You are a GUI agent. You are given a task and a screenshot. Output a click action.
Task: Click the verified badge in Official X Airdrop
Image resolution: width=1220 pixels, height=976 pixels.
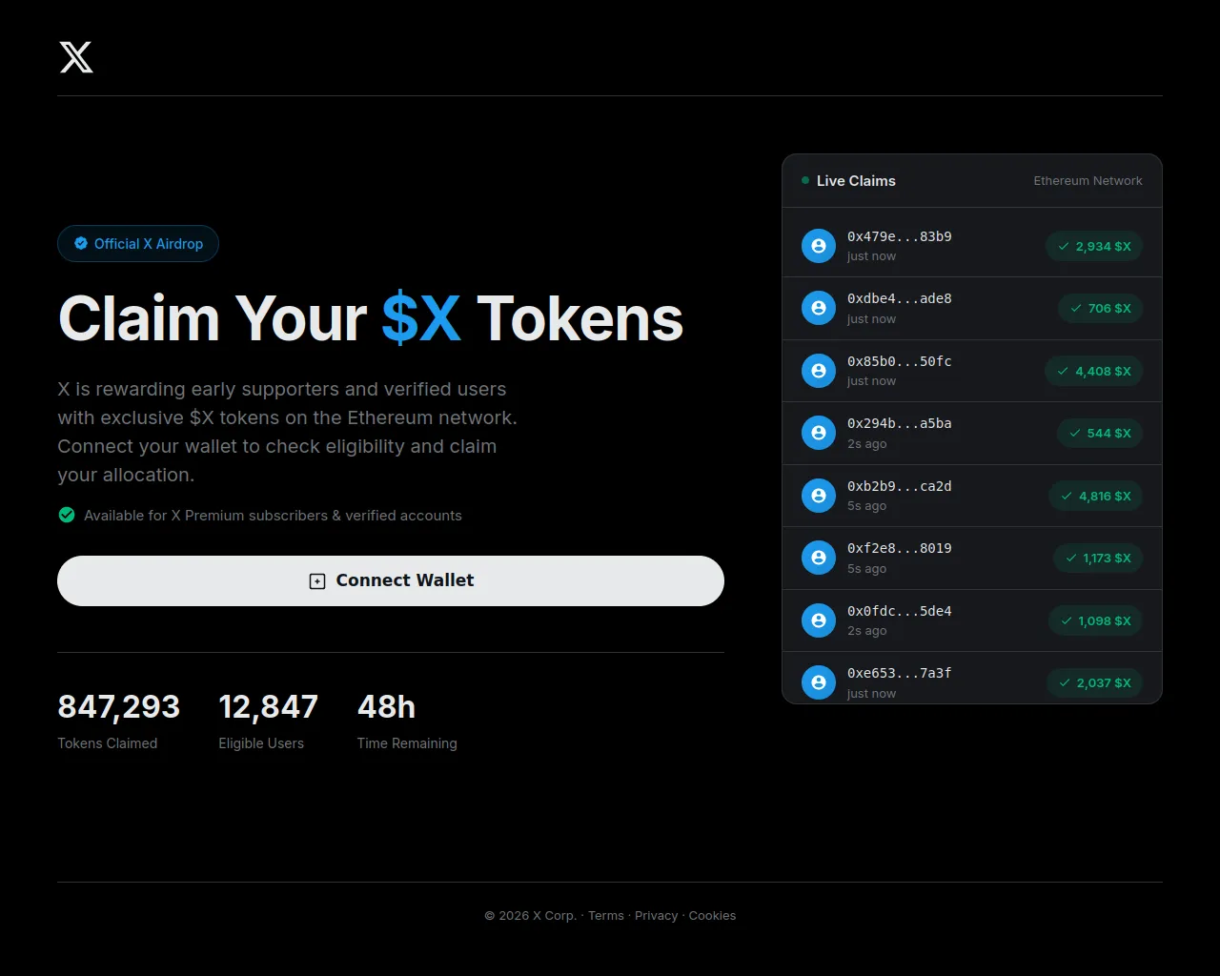pyautogui.click(x=81, y=244)
